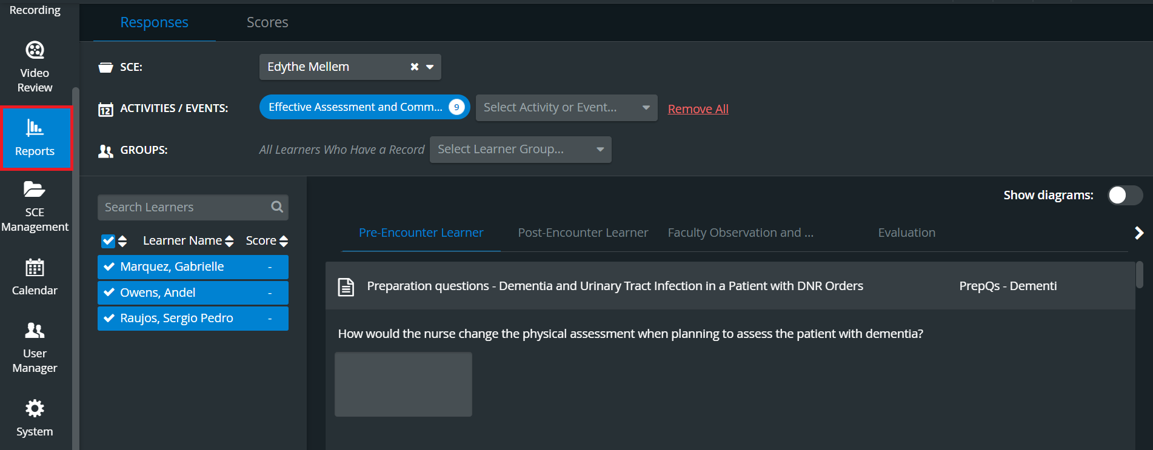Click the search magnifier in Search Learners
This screenshot has width=1153, height=450.
click(x=277, y=207)
